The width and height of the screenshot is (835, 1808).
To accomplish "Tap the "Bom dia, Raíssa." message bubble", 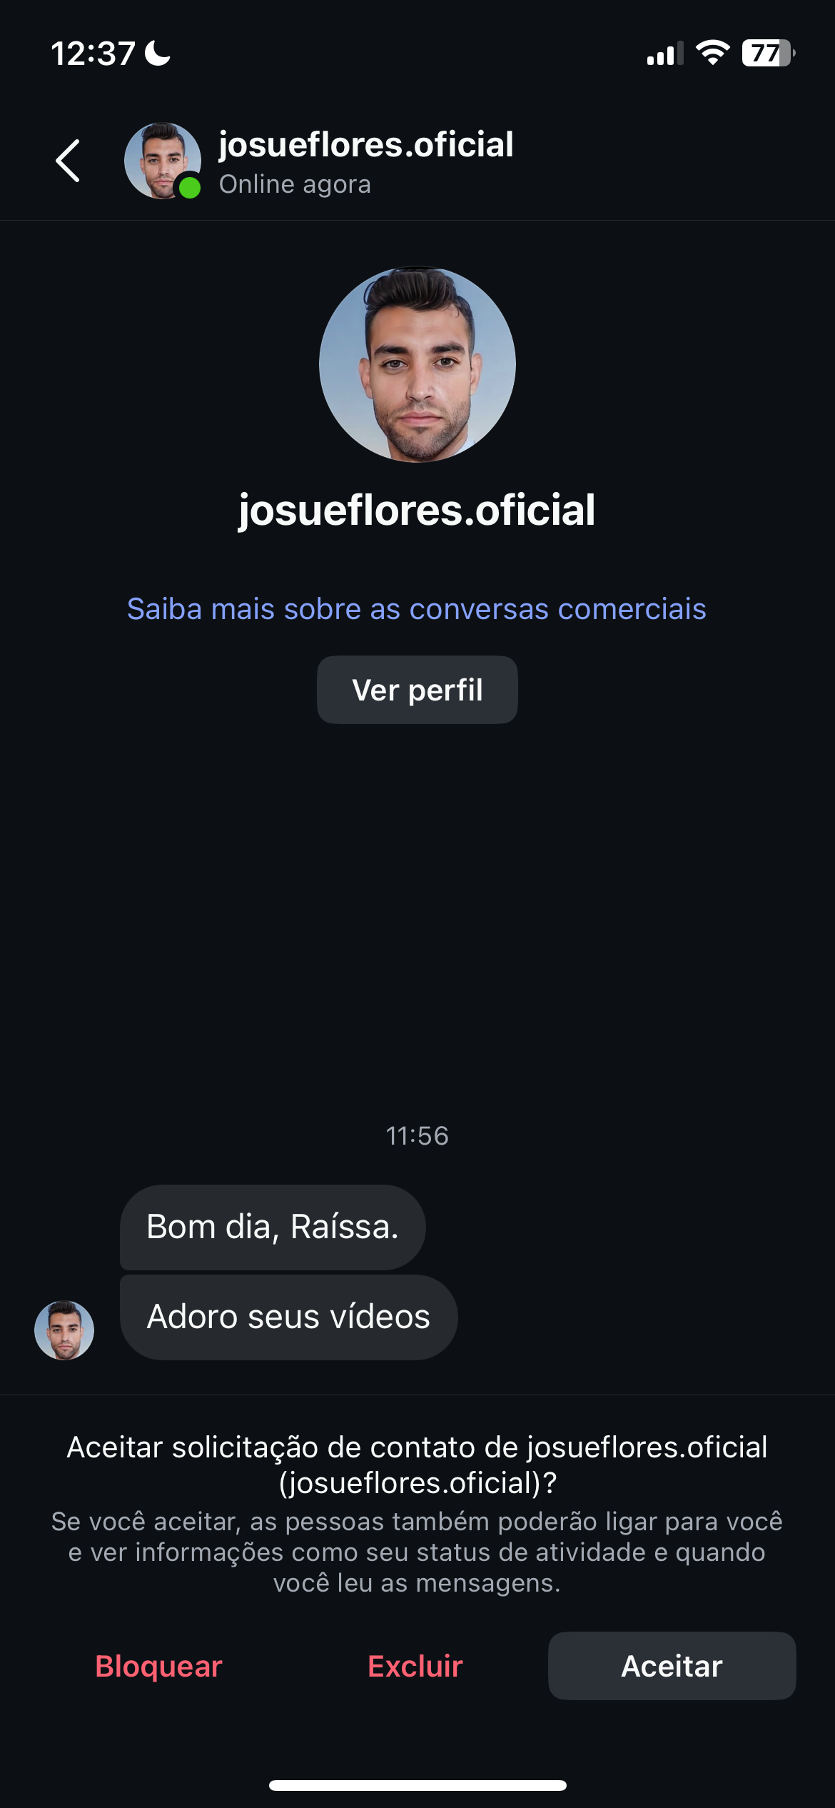I will pyautogui.click(x=273, y=1227).
